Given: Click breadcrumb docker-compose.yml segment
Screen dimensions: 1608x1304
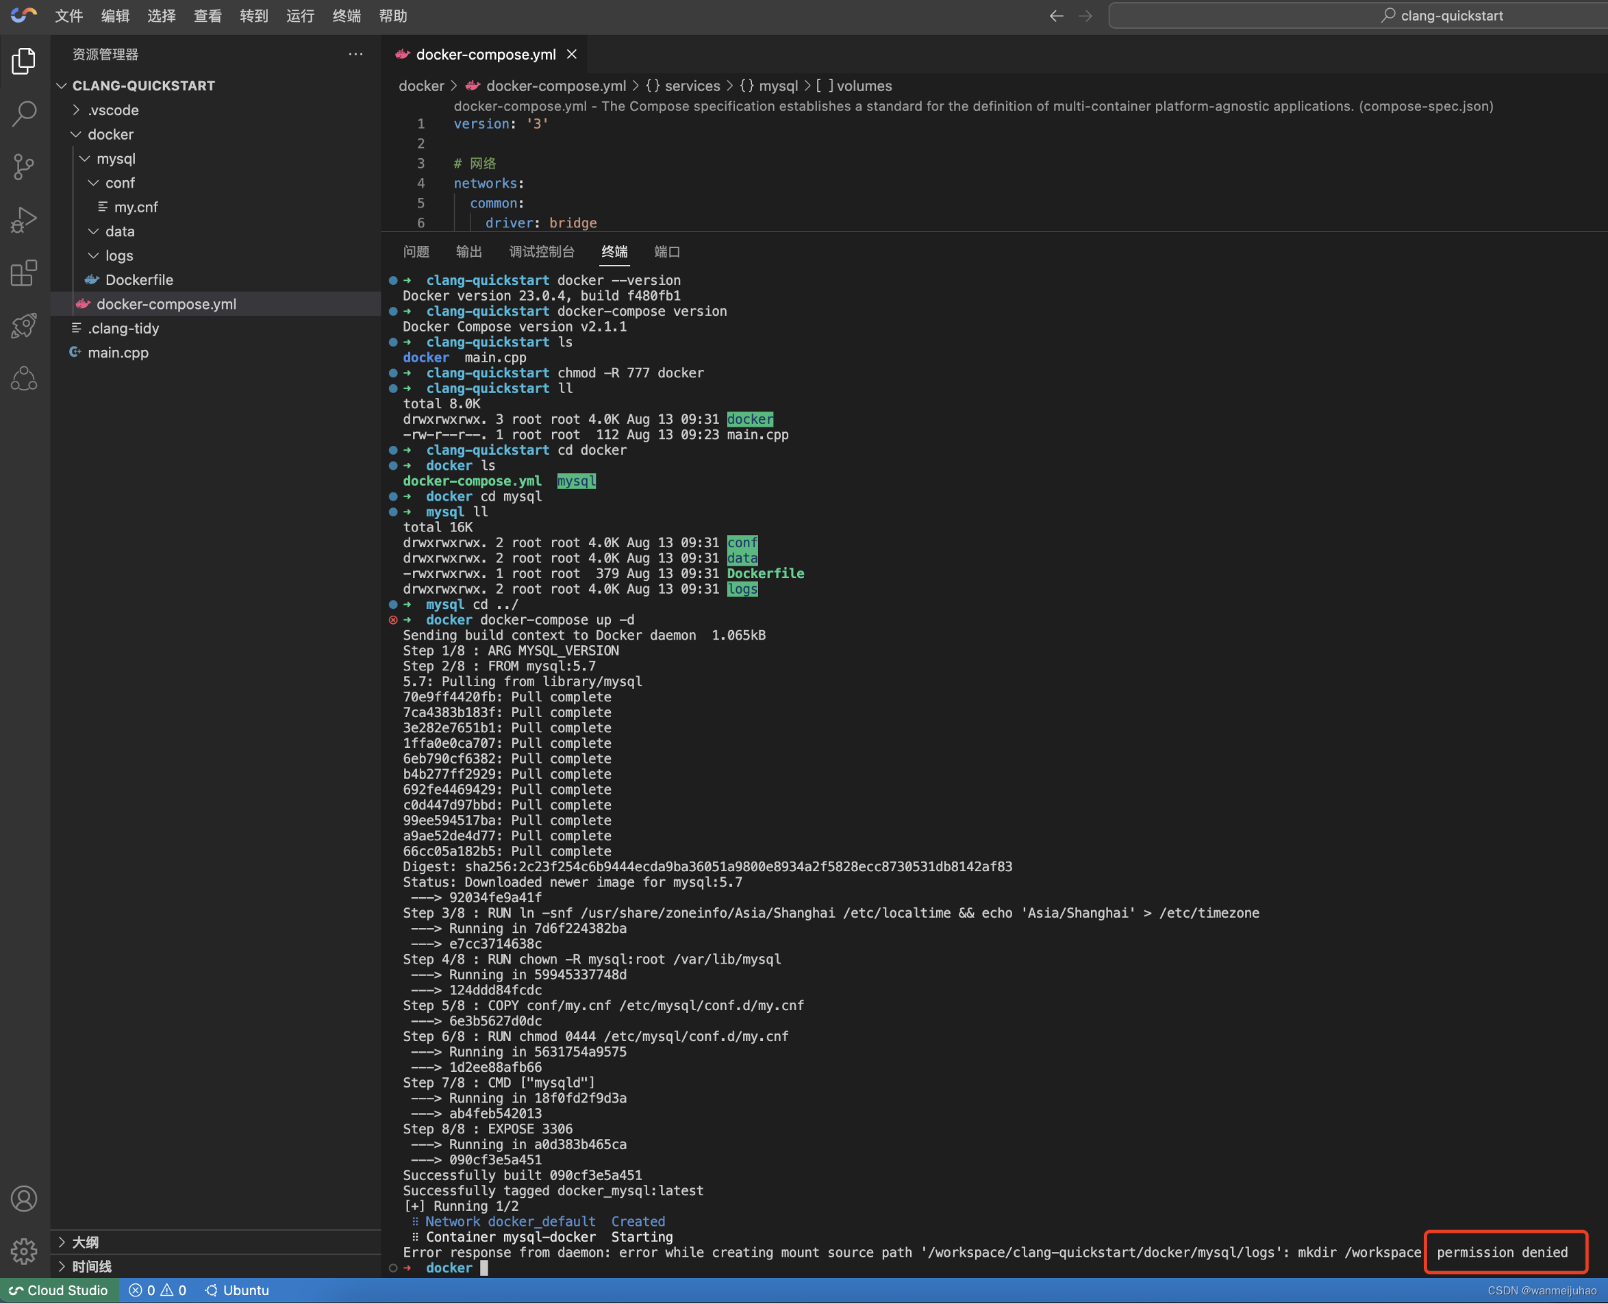Looking at the screenshot, I should click(x=546, y=86).
